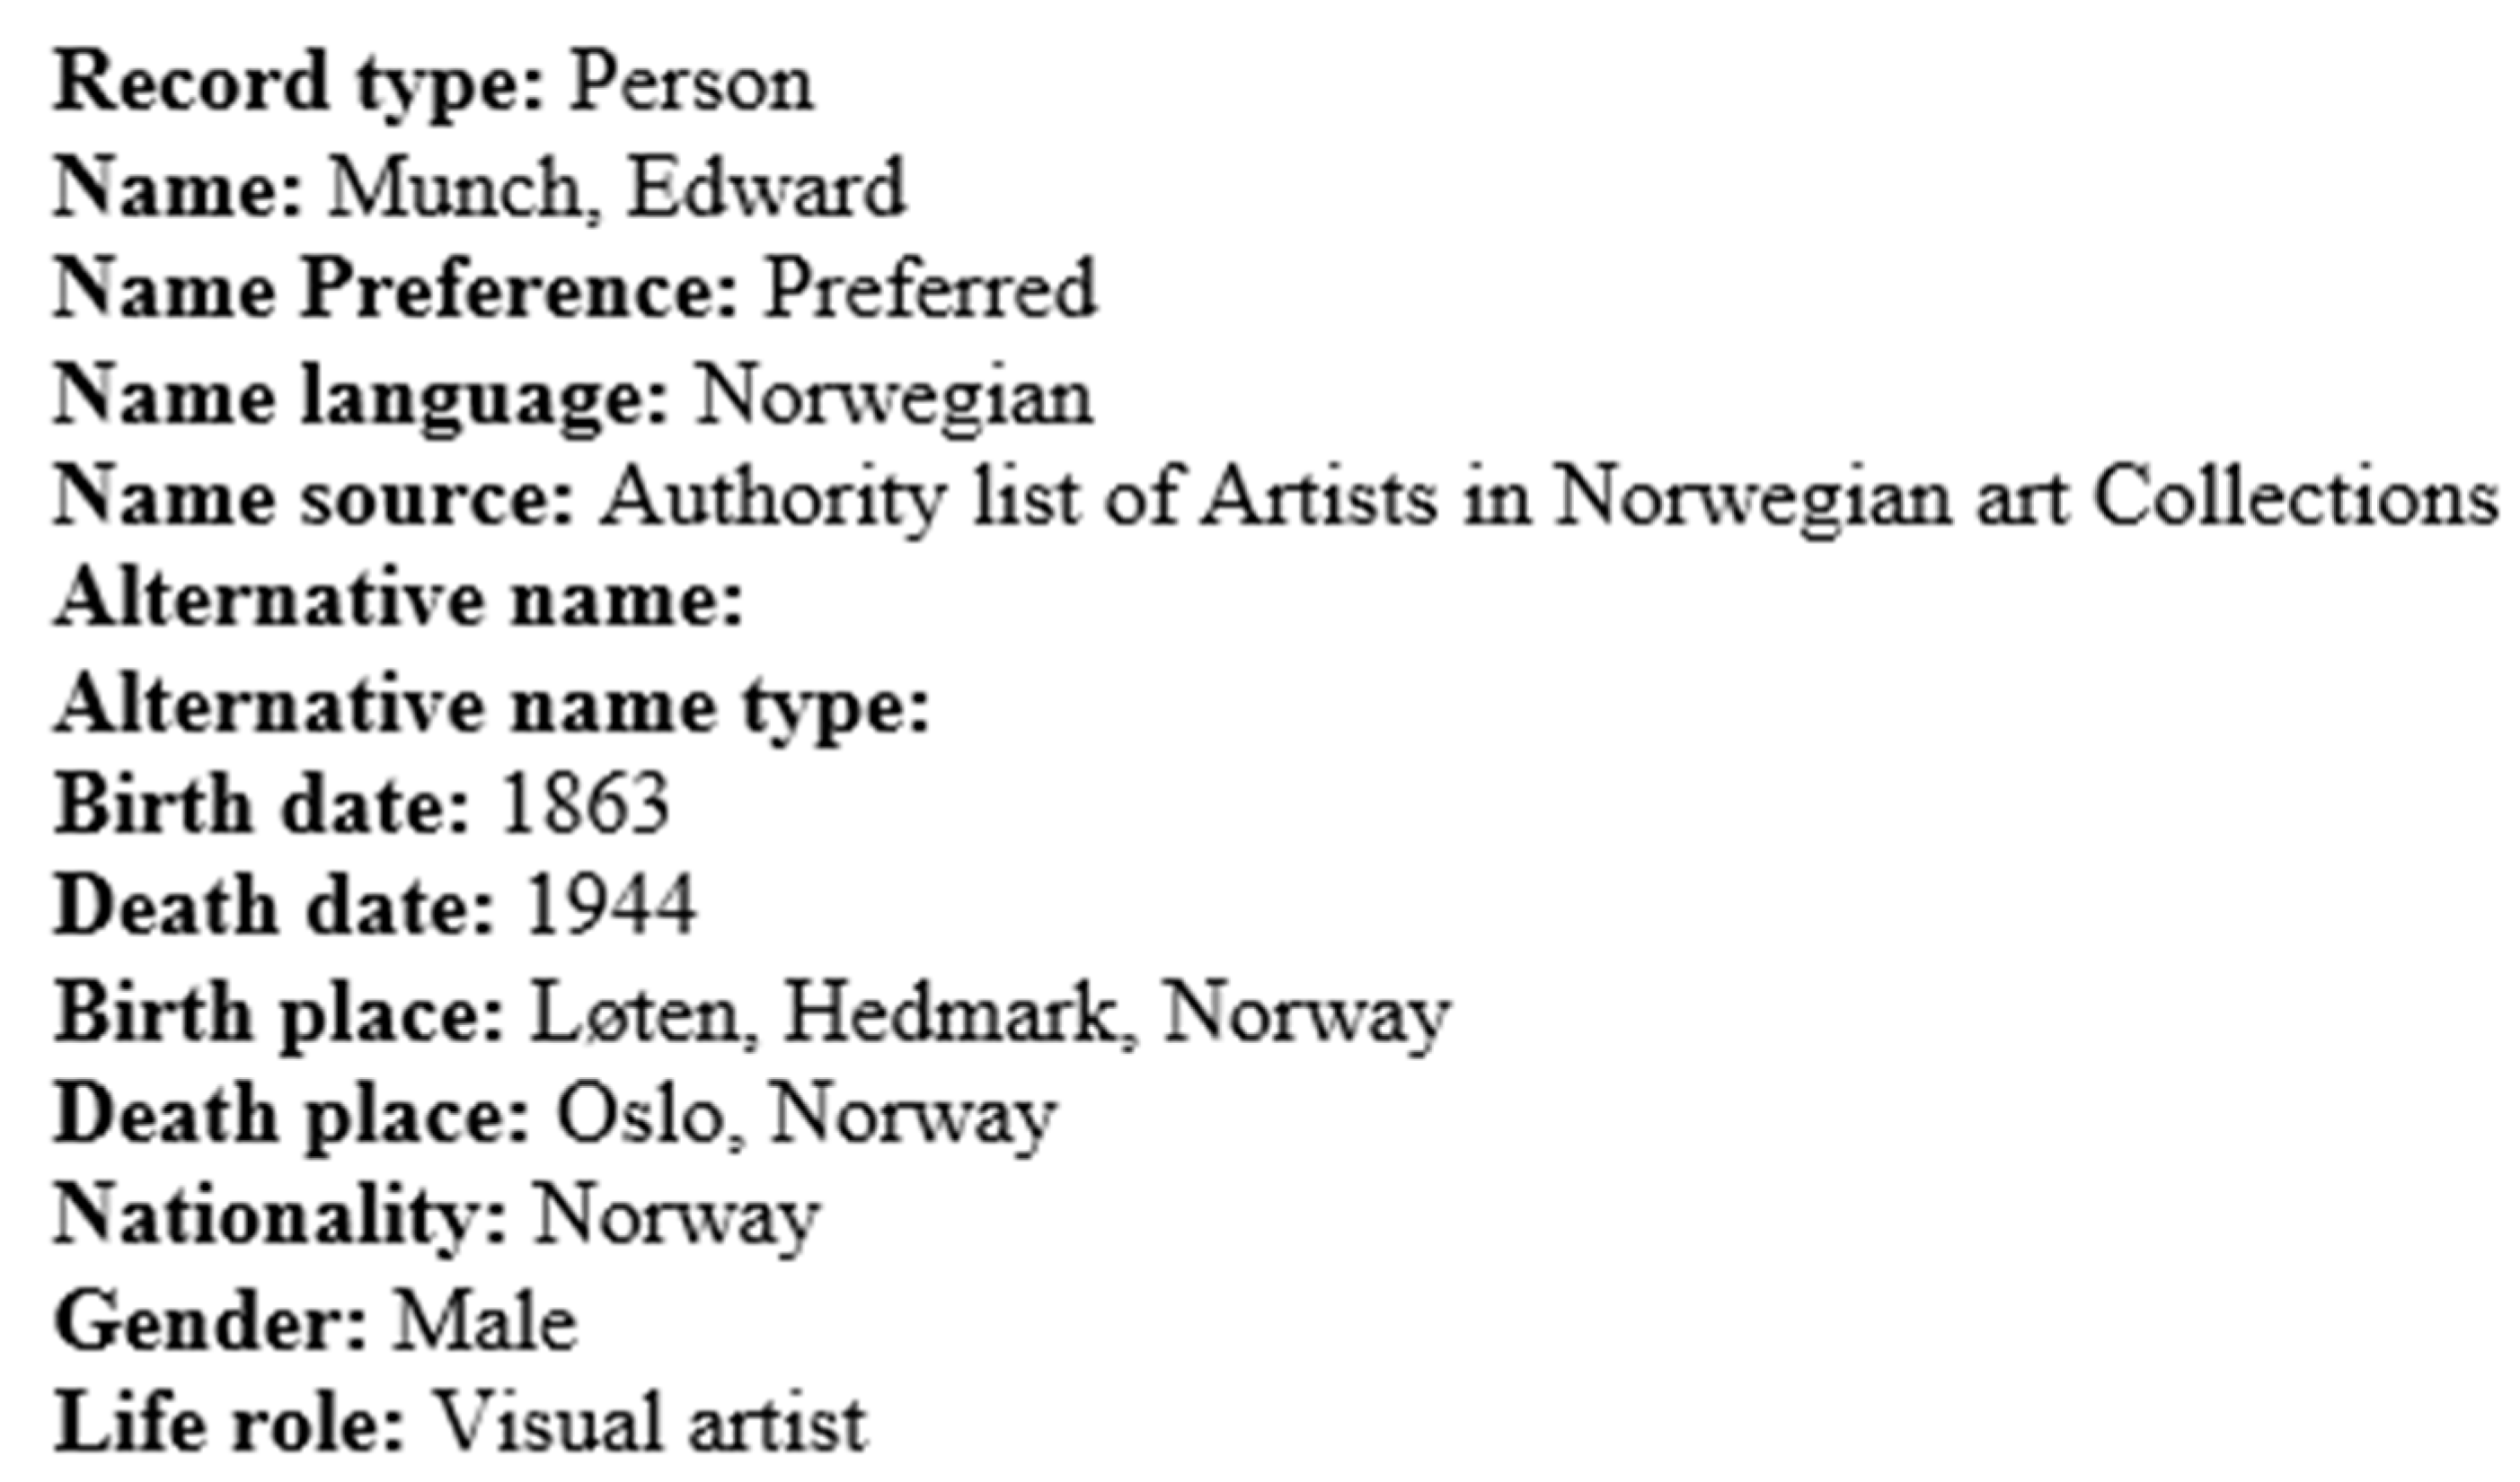Click the 'Male' gender value
Image resolution: width=2520 pixels, height=1482 pixels.
tap(486, 1322)
